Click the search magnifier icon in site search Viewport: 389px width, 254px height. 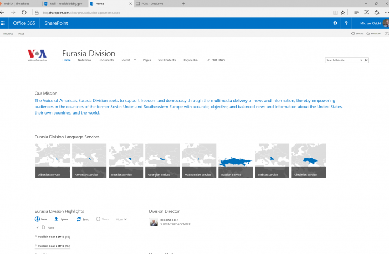click(366, 60)
